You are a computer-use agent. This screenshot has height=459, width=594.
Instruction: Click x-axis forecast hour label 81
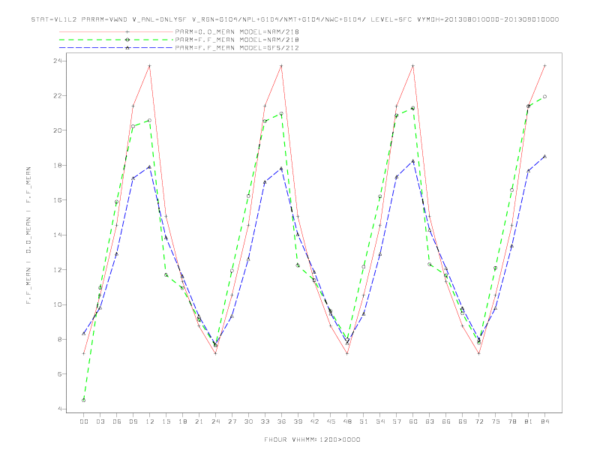tap(529, 421)
